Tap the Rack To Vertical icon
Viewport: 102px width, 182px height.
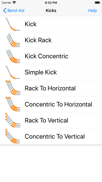pos(13,120)
